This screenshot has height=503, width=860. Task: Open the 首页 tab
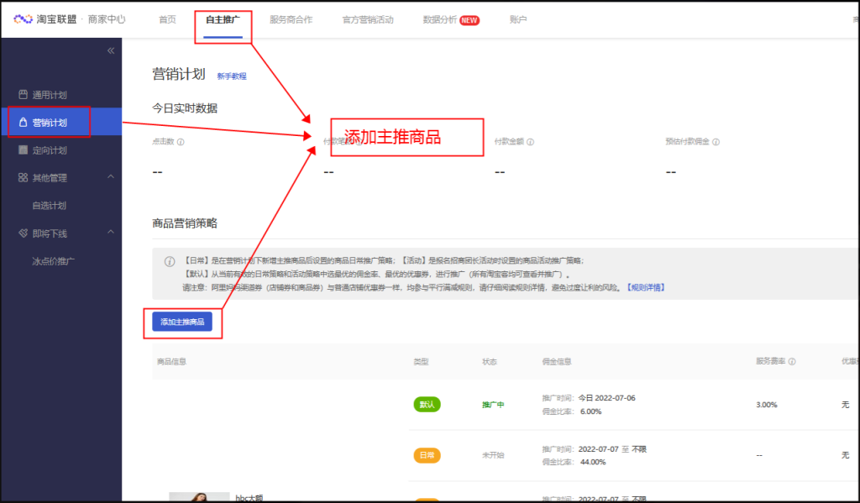coord(167,19)
